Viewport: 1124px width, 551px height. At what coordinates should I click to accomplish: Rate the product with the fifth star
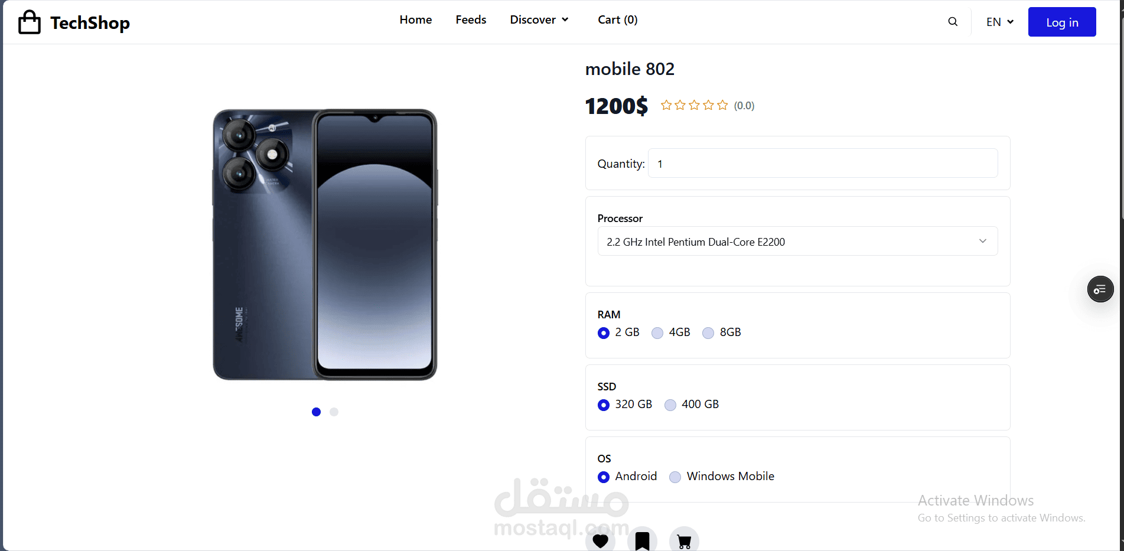[722, 105]
